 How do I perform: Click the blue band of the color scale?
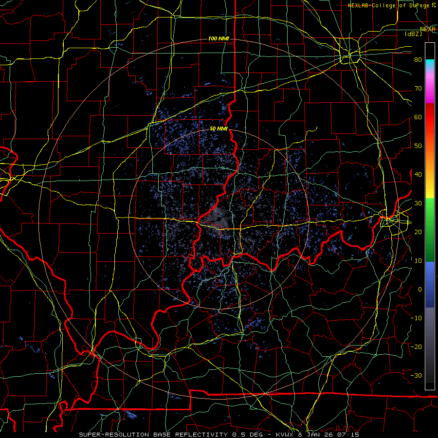pos(430,284)
